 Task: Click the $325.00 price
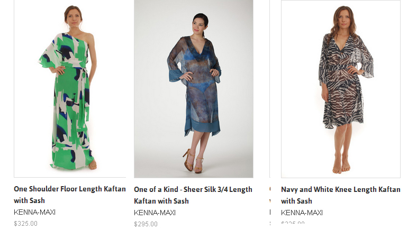coord(25,224)
